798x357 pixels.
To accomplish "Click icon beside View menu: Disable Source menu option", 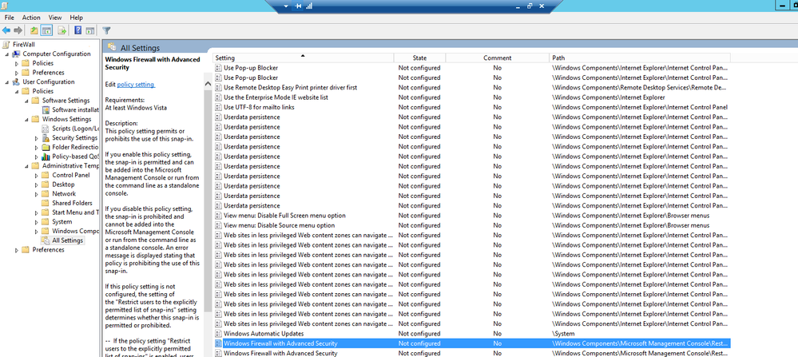I will (x=218, y=225).
